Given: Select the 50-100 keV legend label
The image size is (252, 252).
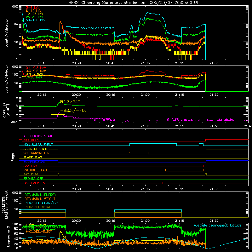Looking at the screenshot, I should click(x=36, y=20).
